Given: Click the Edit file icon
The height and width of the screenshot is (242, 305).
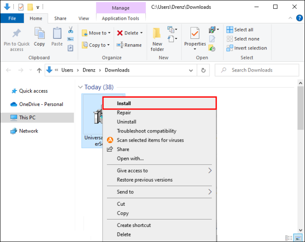Looking at the screenshot, I should click(212, 39).
